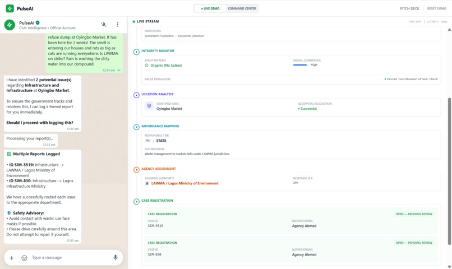The width and height of the screenshot is (452, 269).
Task: Search the chat with the magnifier icon
Action: pos(104,25)
